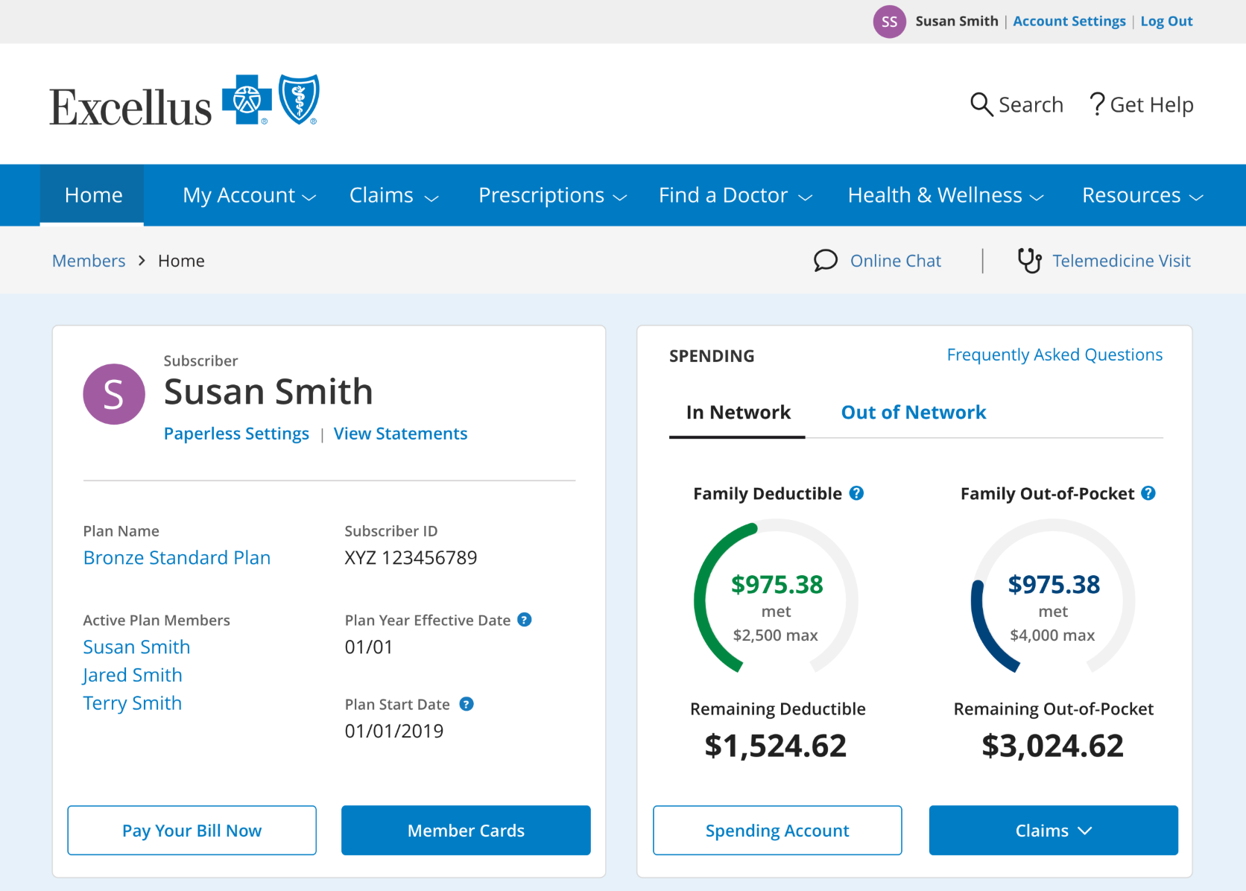This screenshot has height=891, width=1246.
Task: Switch to the Out of Network tab
Action: (914, 413)
